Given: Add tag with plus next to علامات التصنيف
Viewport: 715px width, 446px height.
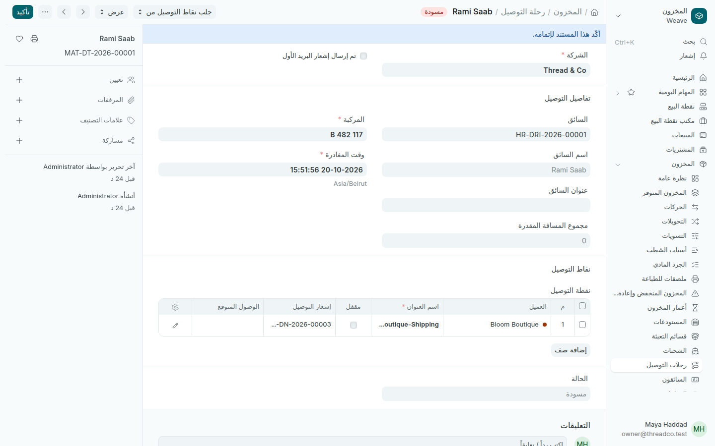Looking at the screenshot, I should click(19, 120).
